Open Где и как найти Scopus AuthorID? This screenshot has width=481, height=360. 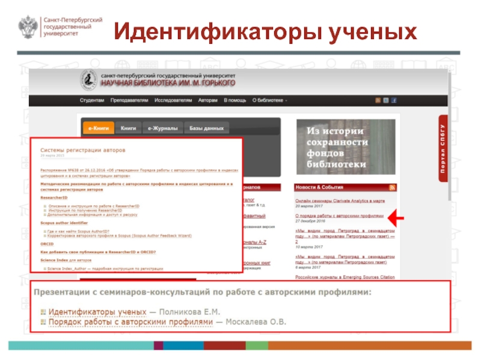78,232
